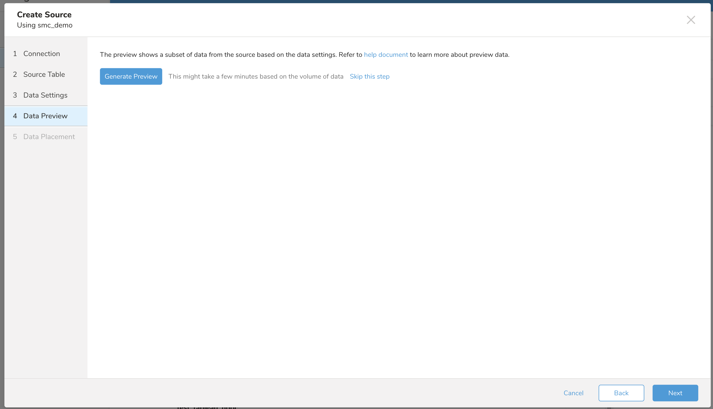This screenshot has width=713, height=409.
Task: Click step number 4 beside Data Preview
Action: [x=15, y=116]
